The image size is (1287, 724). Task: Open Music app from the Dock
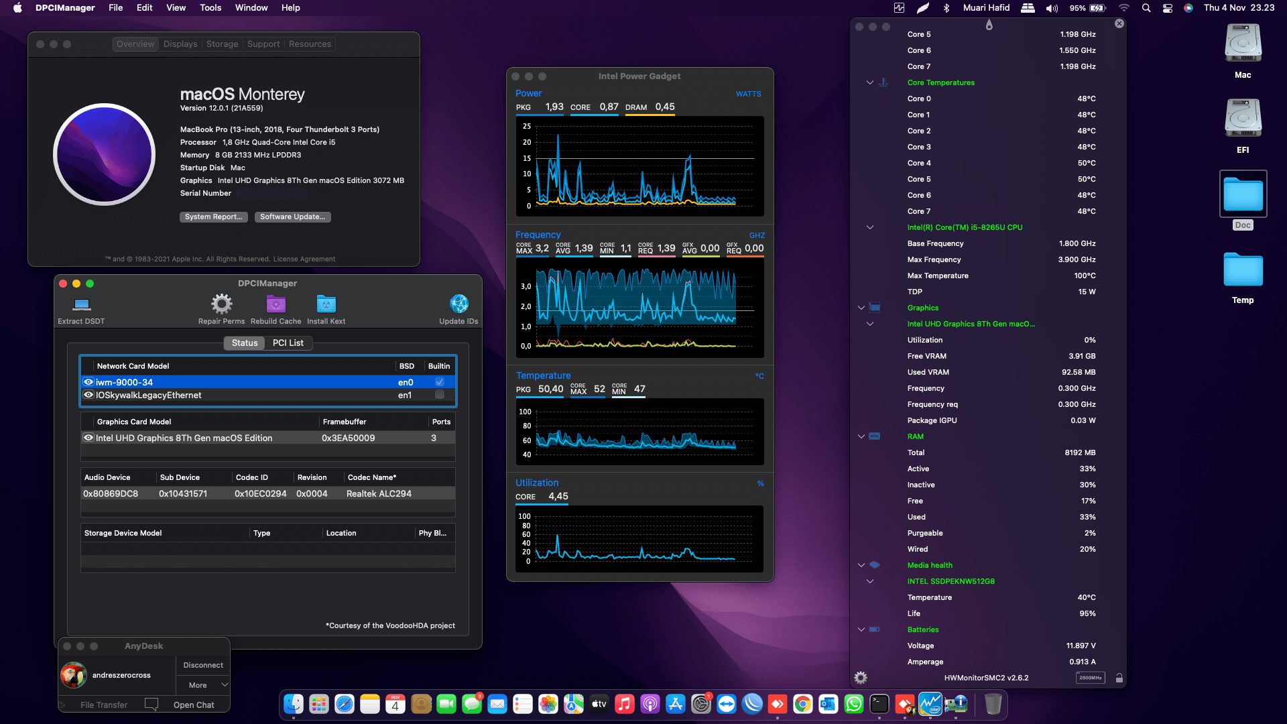click(x=625, y=704)
